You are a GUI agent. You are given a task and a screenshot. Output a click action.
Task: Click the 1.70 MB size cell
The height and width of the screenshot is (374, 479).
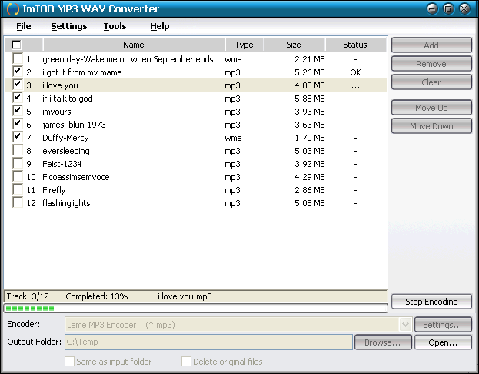pyautogui.click(x=309, y=138)
